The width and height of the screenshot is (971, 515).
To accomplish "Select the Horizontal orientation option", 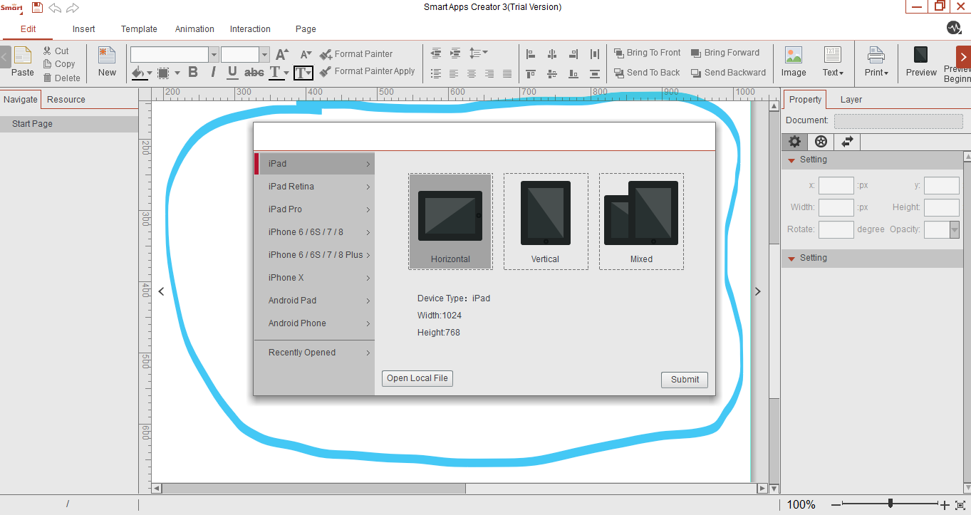I will (450, 222).
